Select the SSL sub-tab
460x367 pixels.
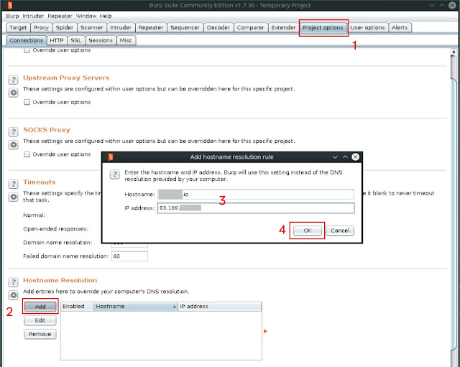76,40
